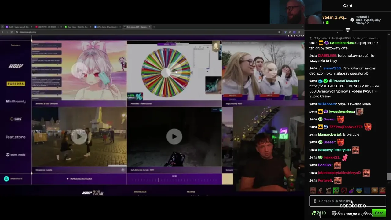Open a new browser tab with plus
Viewport: 391px width, 220px height.
tap(154, 27)
